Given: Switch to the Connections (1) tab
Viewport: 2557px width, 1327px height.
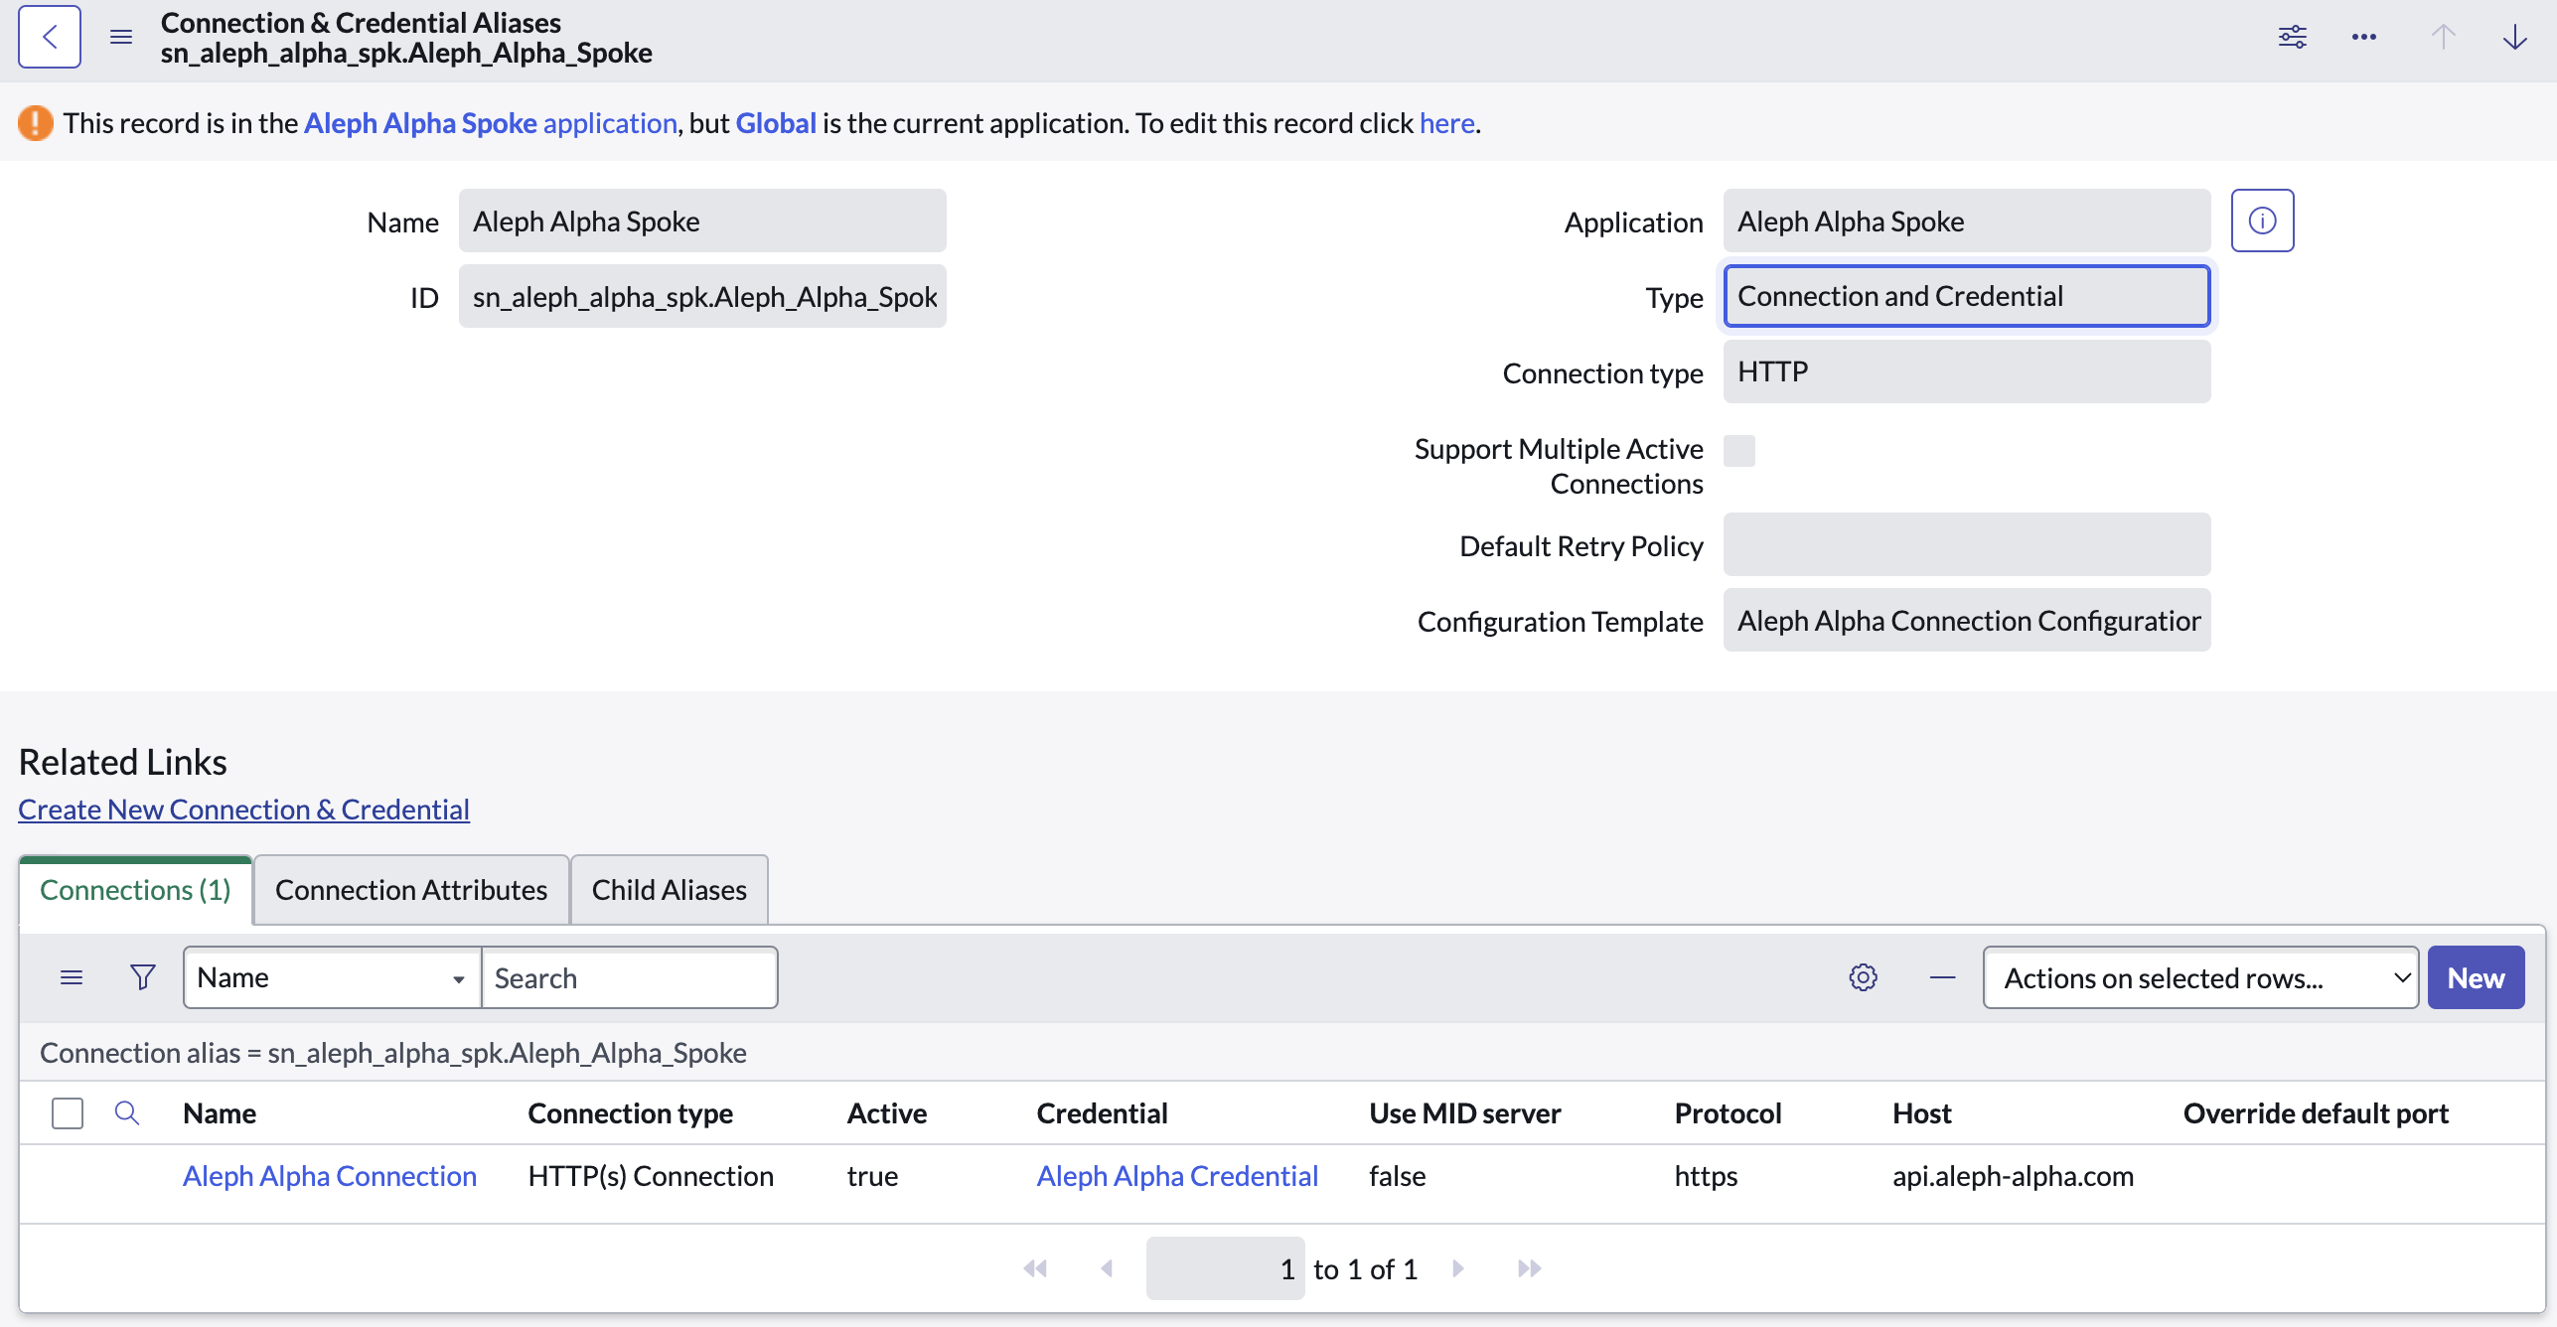Looking at the screenshot, I should coord(135,890).
